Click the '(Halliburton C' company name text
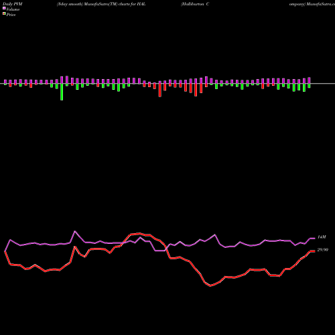The width and height of the screenshot is (335, 335). (x=195, y=4)
